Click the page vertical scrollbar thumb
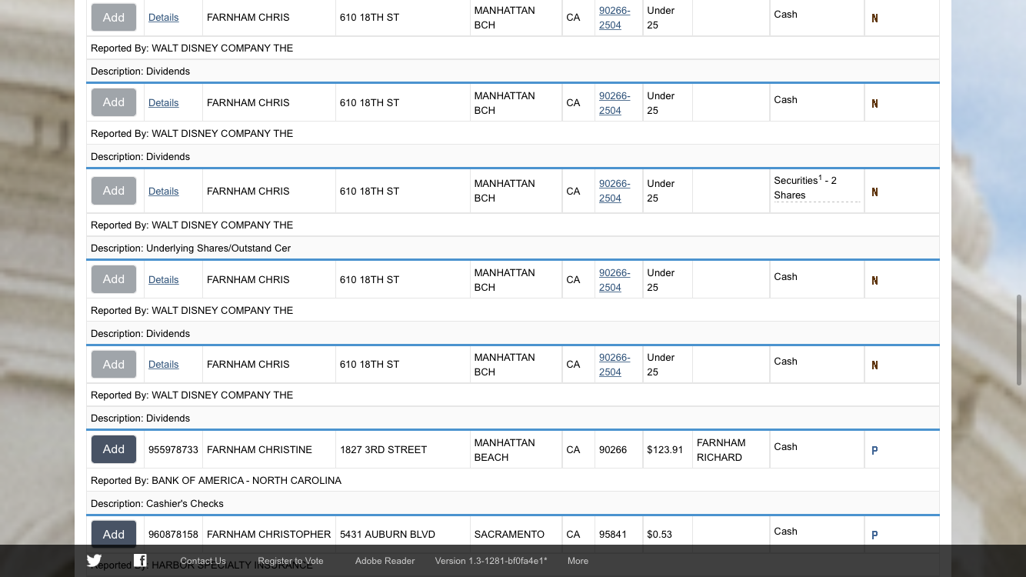 1020,339
